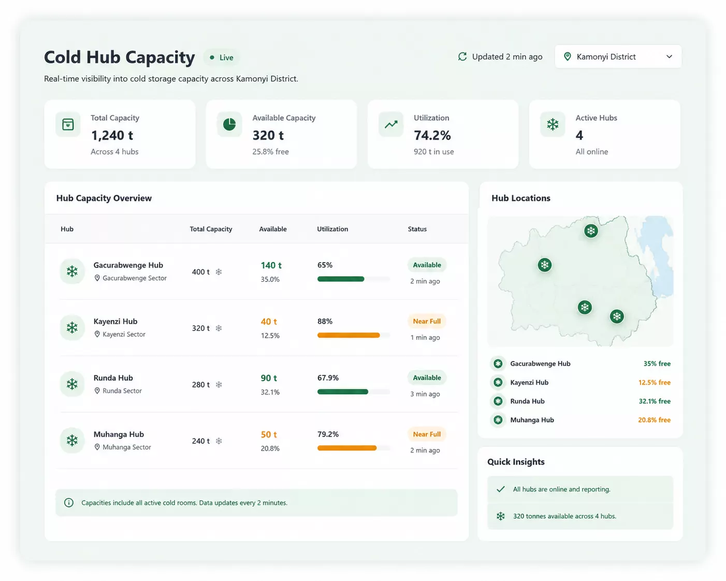Click the All hubs are online insight
The height and width of the screenshot is (581, 726).
580,489
